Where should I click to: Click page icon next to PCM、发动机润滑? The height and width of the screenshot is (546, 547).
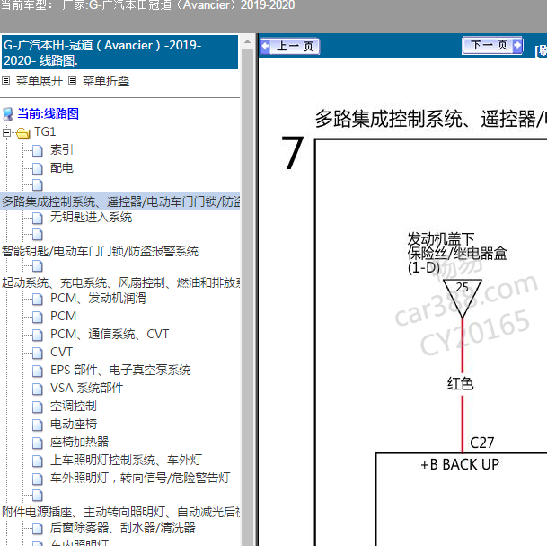[x=38, y=299]
